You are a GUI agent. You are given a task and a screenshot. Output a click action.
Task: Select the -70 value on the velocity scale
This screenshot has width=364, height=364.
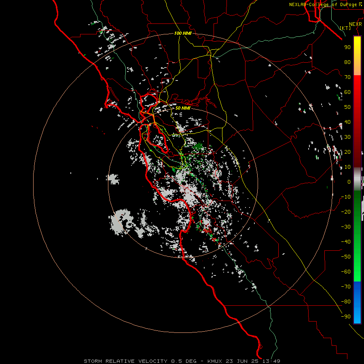point(346,287)
